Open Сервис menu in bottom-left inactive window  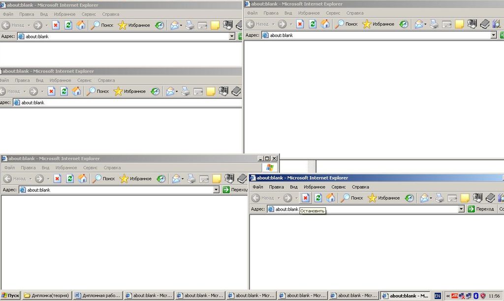point(91,167)
